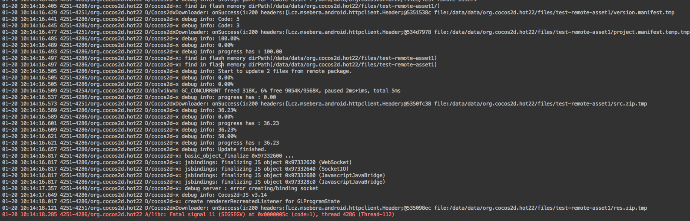Select the basic_object_finalize 0x97332600 line
Viewport: 690px width, 221px height.
tap(239, 156)
